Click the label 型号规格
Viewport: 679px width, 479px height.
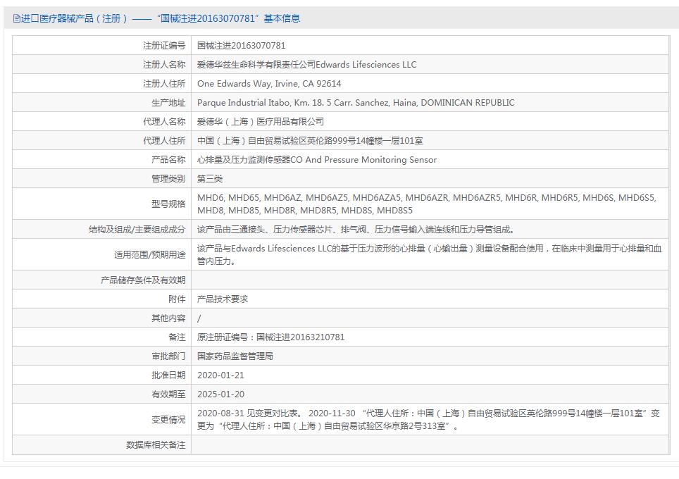[168, 204]
